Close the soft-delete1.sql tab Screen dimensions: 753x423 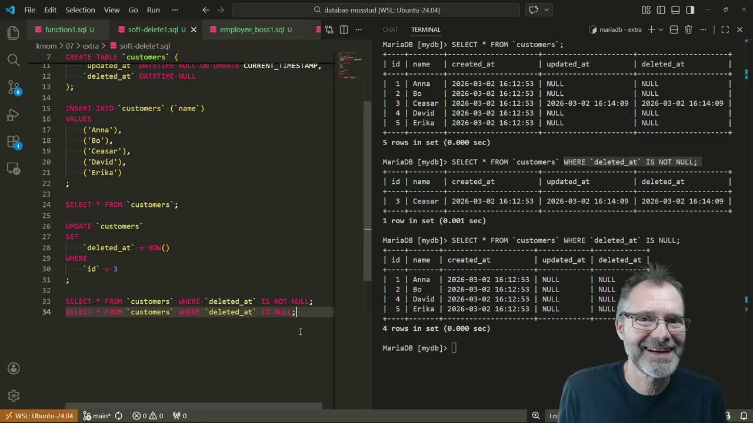point(194,29)
